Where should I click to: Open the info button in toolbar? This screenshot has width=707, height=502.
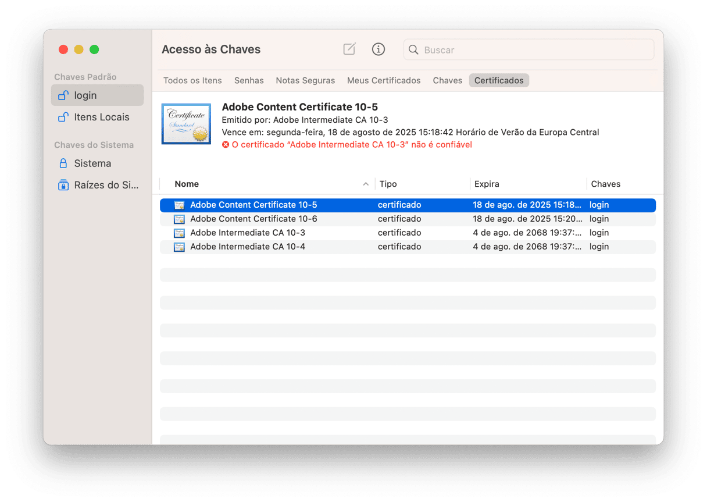pos(379,49)
